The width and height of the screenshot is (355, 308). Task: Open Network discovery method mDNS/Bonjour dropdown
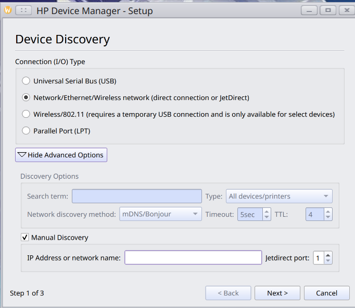[x=160, y=214]
